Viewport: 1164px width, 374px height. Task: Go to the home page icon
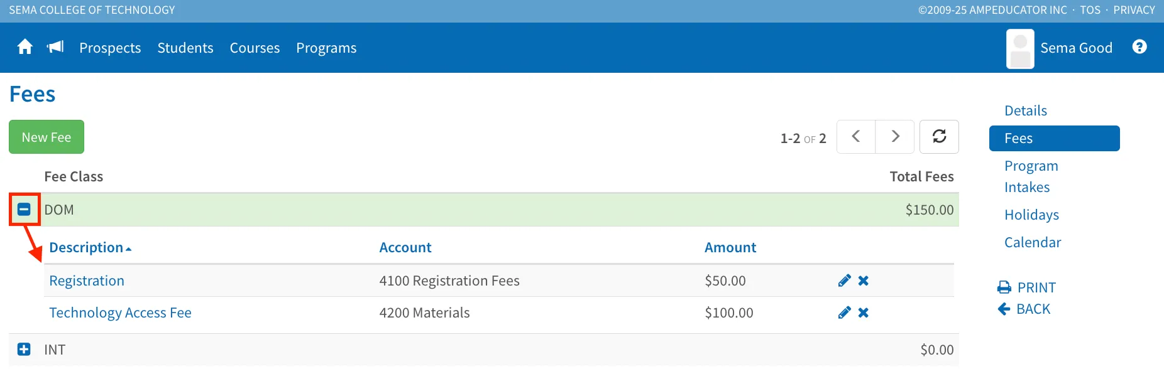pyautogui.click(x=25, y=47)
